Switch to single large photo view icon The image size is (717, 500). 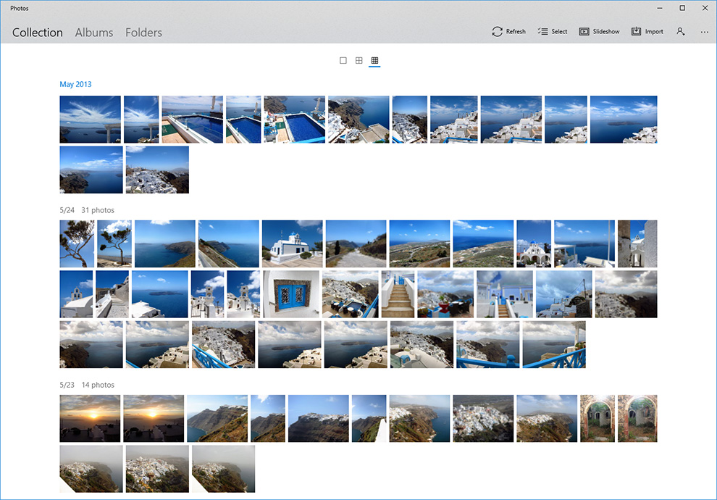(343, 60)
